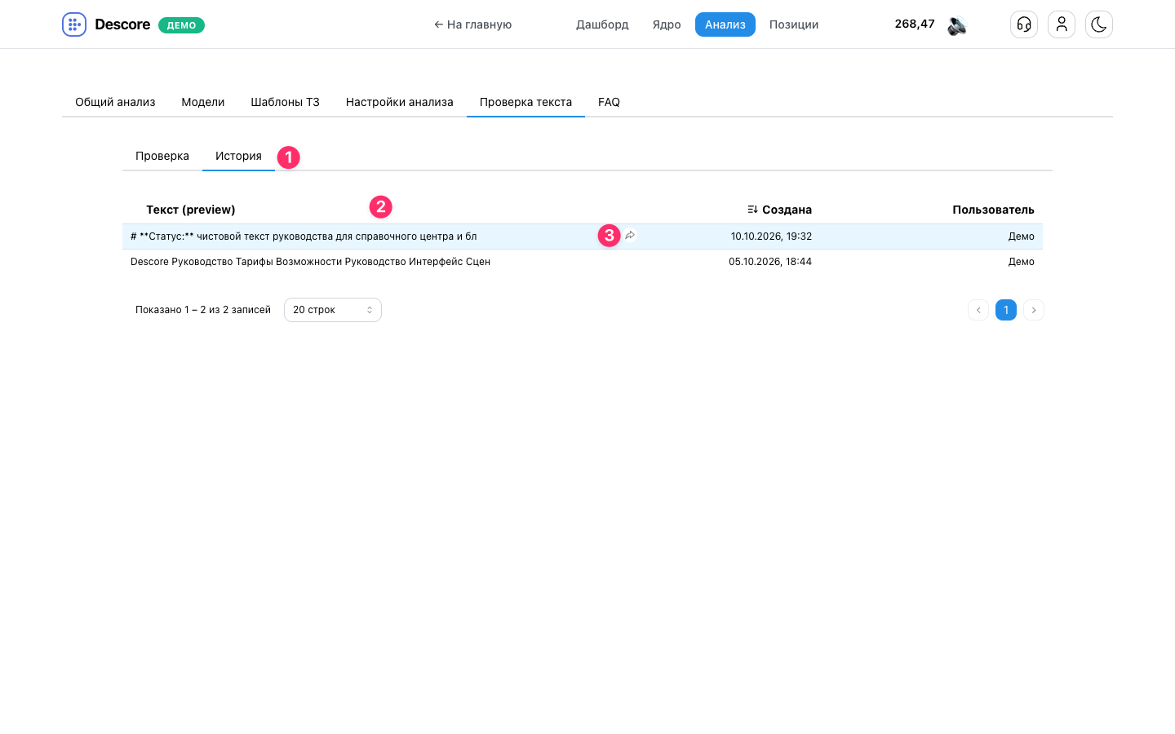Open the Шаблоны ТЗ tab
1175x734 pixels.
pyautogui.click(x=285, y=102)
